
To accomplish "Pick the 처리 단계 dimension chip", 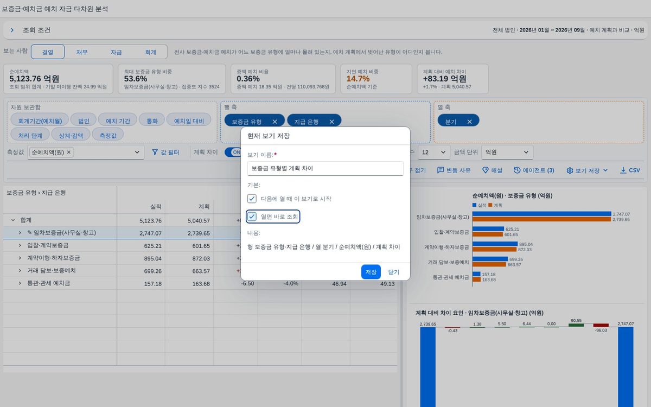I will [30, 135].
